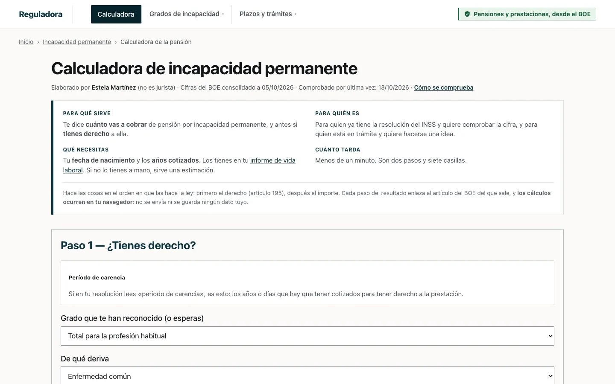Expand the Grados de incapacidad menu
Screen dimensions: 615x384
pos(187,14)
